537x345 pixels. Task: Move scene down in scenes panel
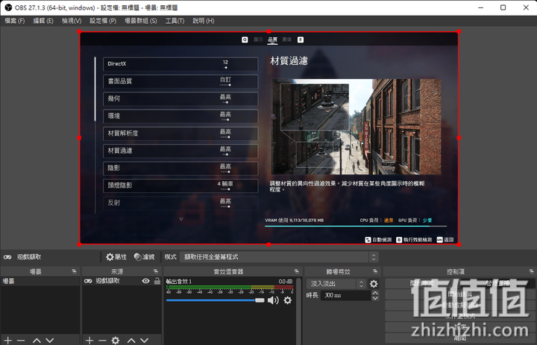pos(50,341)
